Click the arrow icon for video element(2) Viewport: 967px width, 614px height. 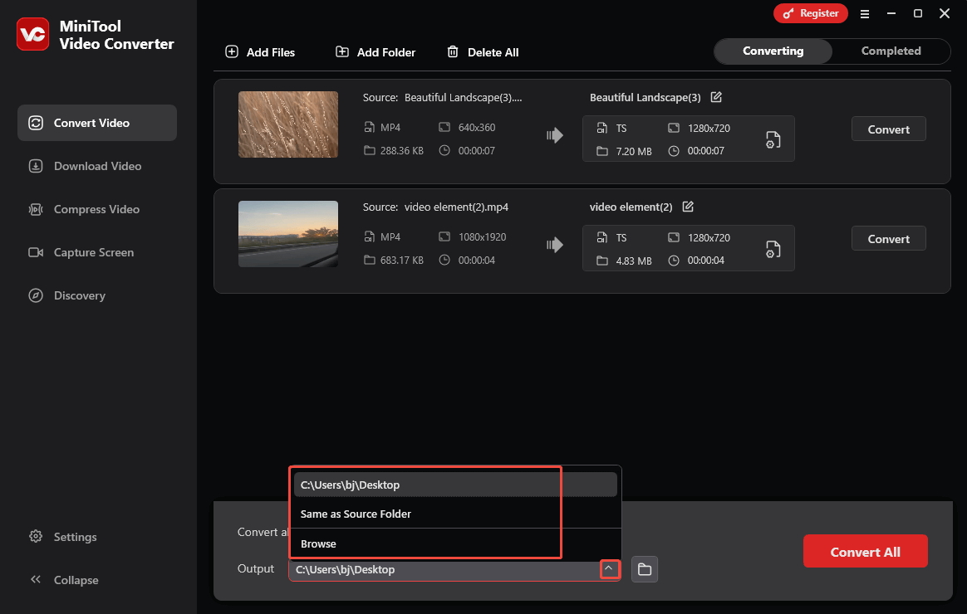coord(554,245)
